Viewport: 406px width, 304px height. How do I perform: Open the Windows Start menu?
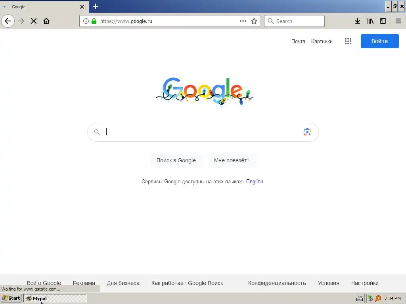click(11, 298)
